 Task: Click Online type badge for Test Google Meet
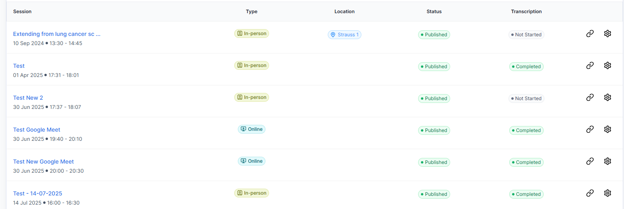[251, 129]
